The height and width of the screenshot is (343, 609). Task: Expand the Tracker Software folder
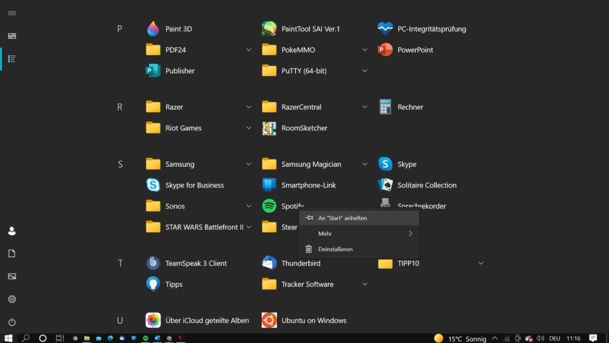click(365, 284)
